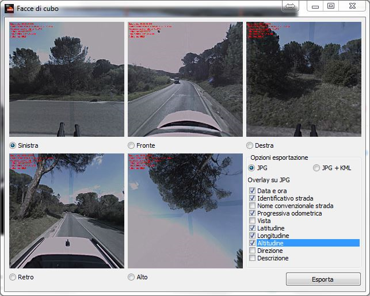370x296 pixels.
Task: Choose JPG + KML export format
Action: (316, 168)
